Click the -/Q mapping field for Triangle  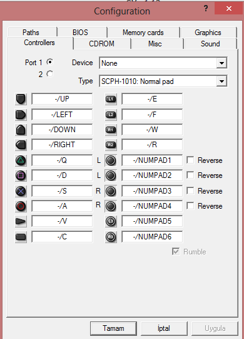[x=62, y=160]
